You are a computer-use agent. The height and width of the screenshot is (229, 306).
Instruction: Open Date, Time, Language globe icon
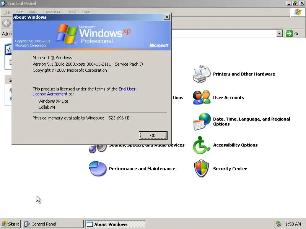pyautogui.click(x=202, y=121)
